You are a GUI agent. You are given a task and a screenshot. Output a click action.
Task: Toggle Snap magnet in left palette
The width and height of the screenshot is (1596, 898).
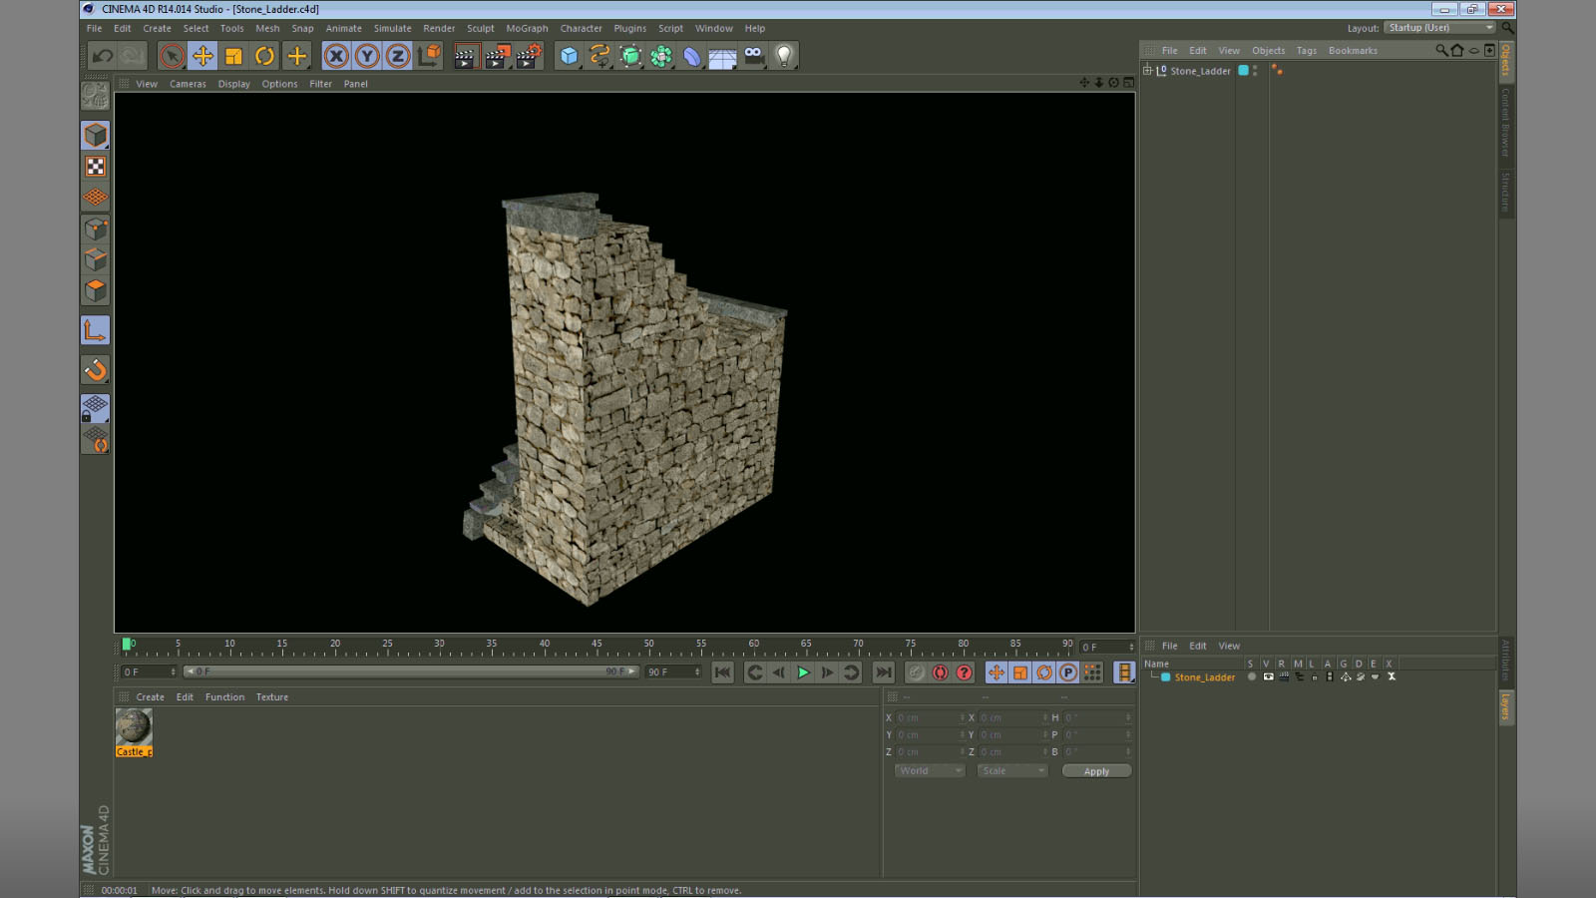click(96, 370)
